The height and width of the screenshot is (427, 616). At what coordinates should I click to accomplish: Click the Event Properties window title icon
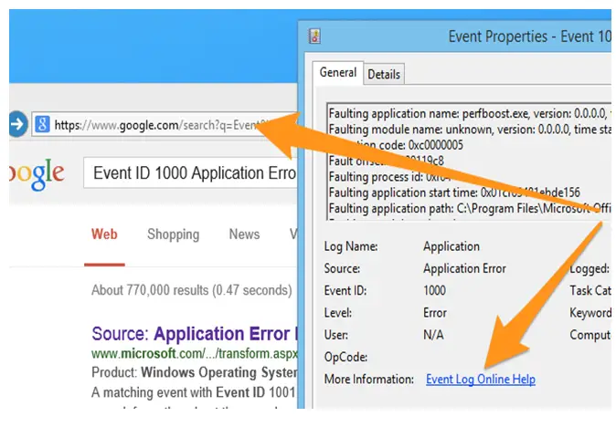pos(314,36)
